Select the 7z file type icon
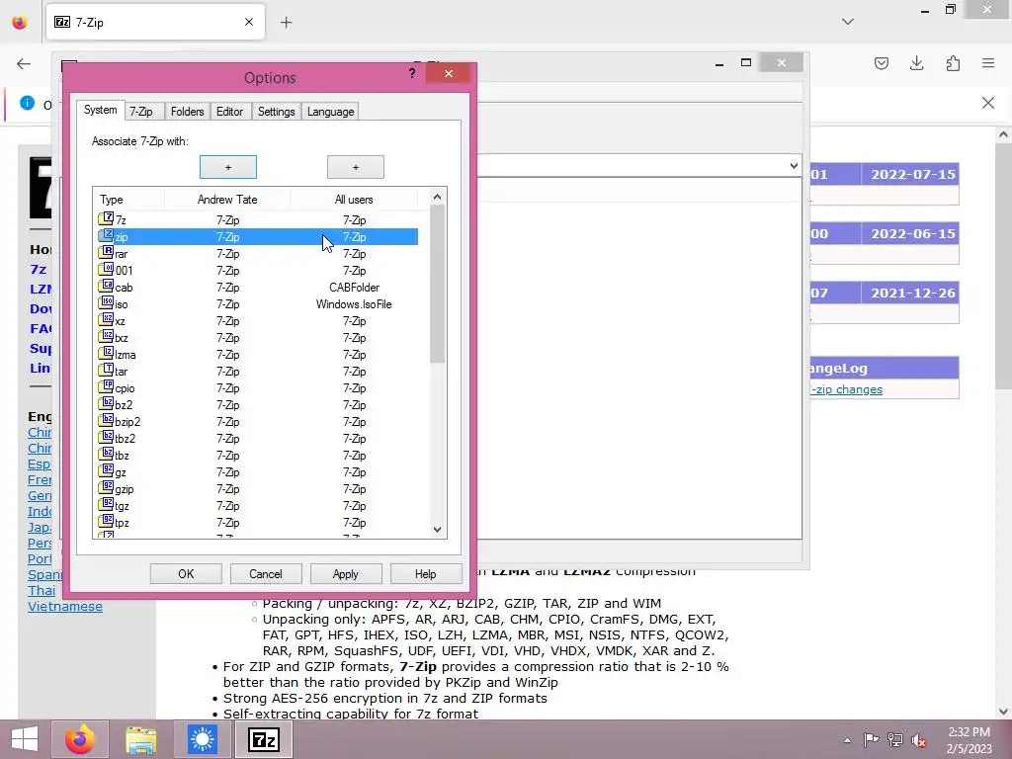Viewport: 1012px width, 759px height. point(106,219)
